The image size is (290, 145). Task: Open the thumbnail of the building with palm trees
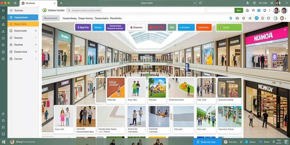click(x=157, y=91)
